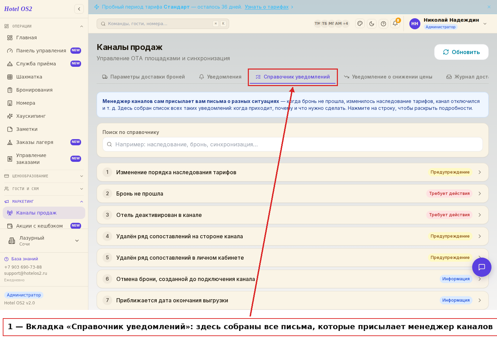497x344 pixels.
Task: Open Бронирования in the sidebar
Action: 44,90
